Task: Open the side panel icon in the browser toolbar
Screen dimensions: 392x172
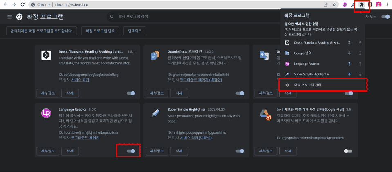Action: pos(370,4)
